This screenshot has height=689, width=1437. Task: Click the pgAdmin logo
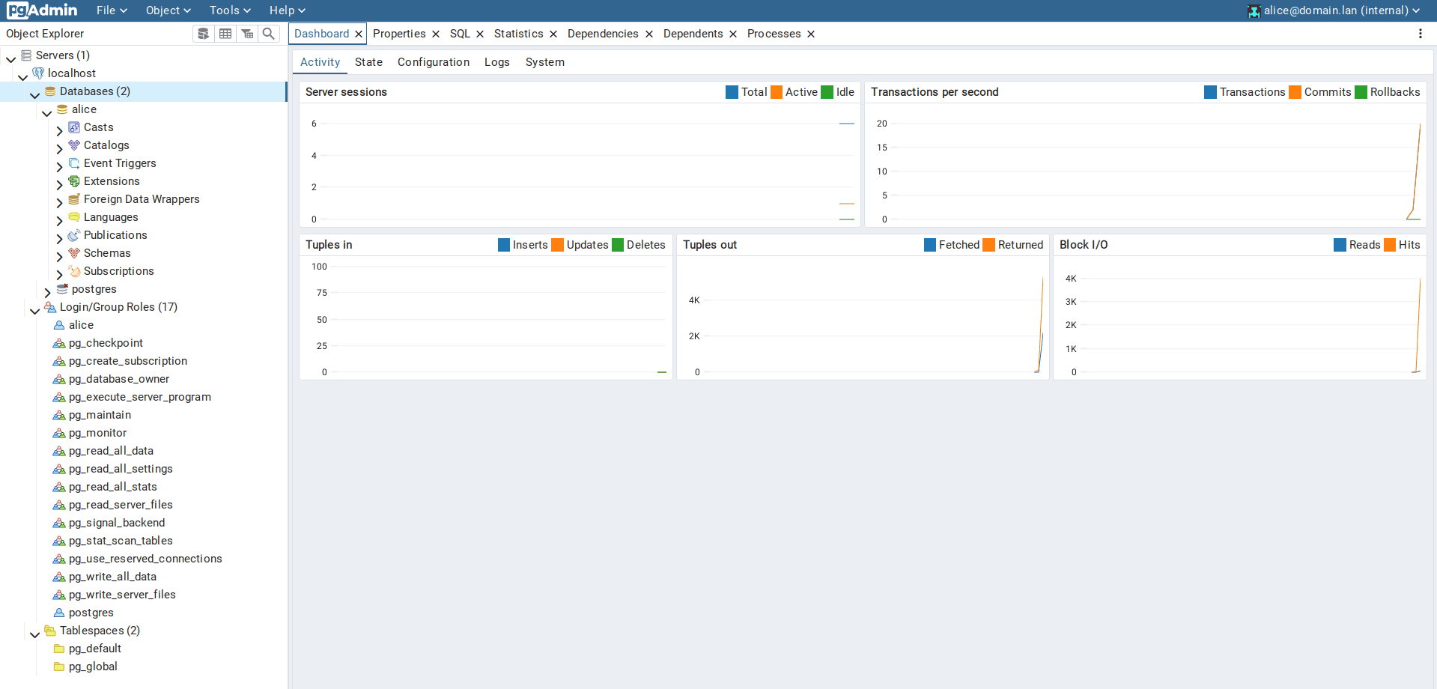tap(42, 10)
